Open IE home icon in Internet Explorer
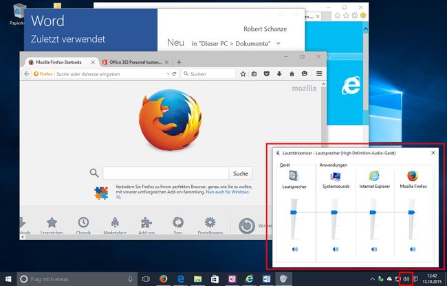 pos(337,16)
